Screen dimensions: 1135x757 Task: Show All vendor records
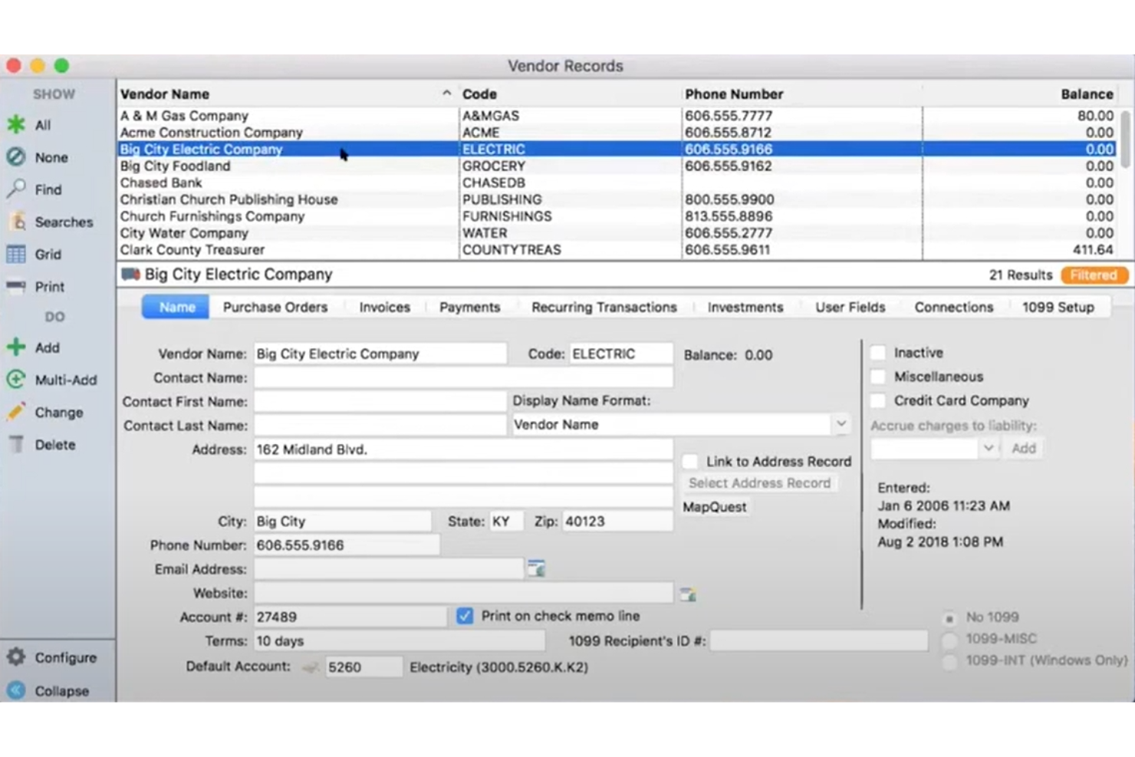tap(29, 125)
